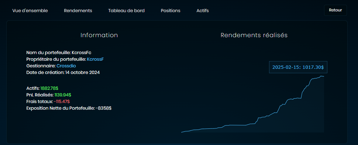Screen dimensions: 358x145
Task: Click the Gestionnaire label text
Action: coord(41,66)
